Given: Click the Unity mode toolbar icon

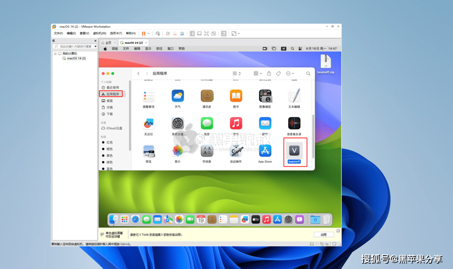Looking at the screenshot, I should tap(213, 34).
